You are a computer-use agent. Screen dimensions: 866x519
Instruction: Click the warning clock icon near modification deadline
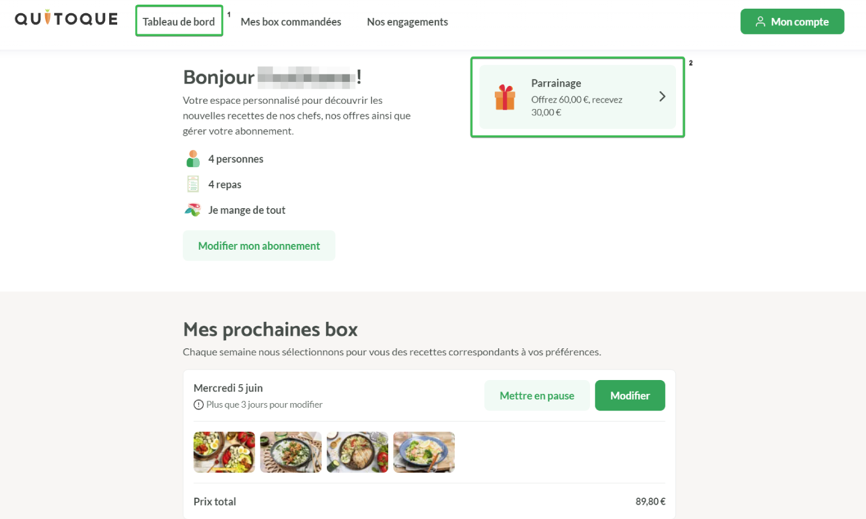pos(199,405)
